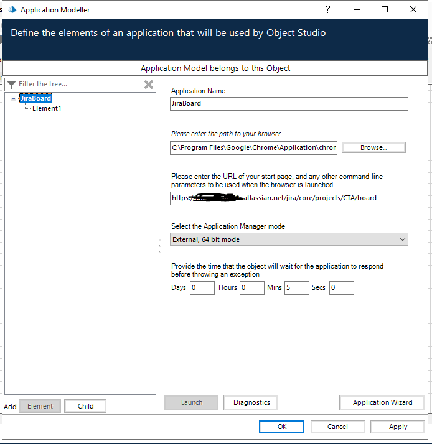Click the Secs timeout field
Image resolution: width=432 pixels, height=444 pixels.
tap(342, 288)
